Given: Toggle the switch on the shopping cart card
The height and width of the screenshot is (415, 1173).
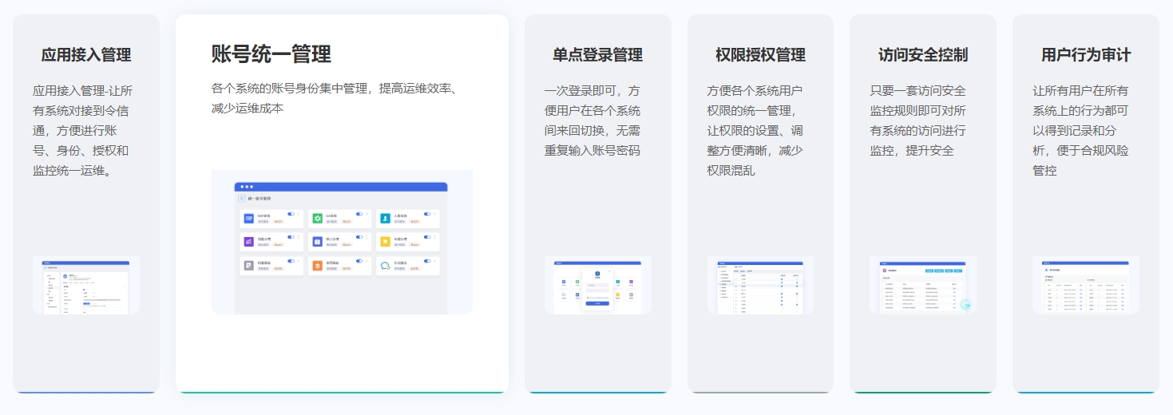Looking at the screenshot, I should (x=427, y=237).
